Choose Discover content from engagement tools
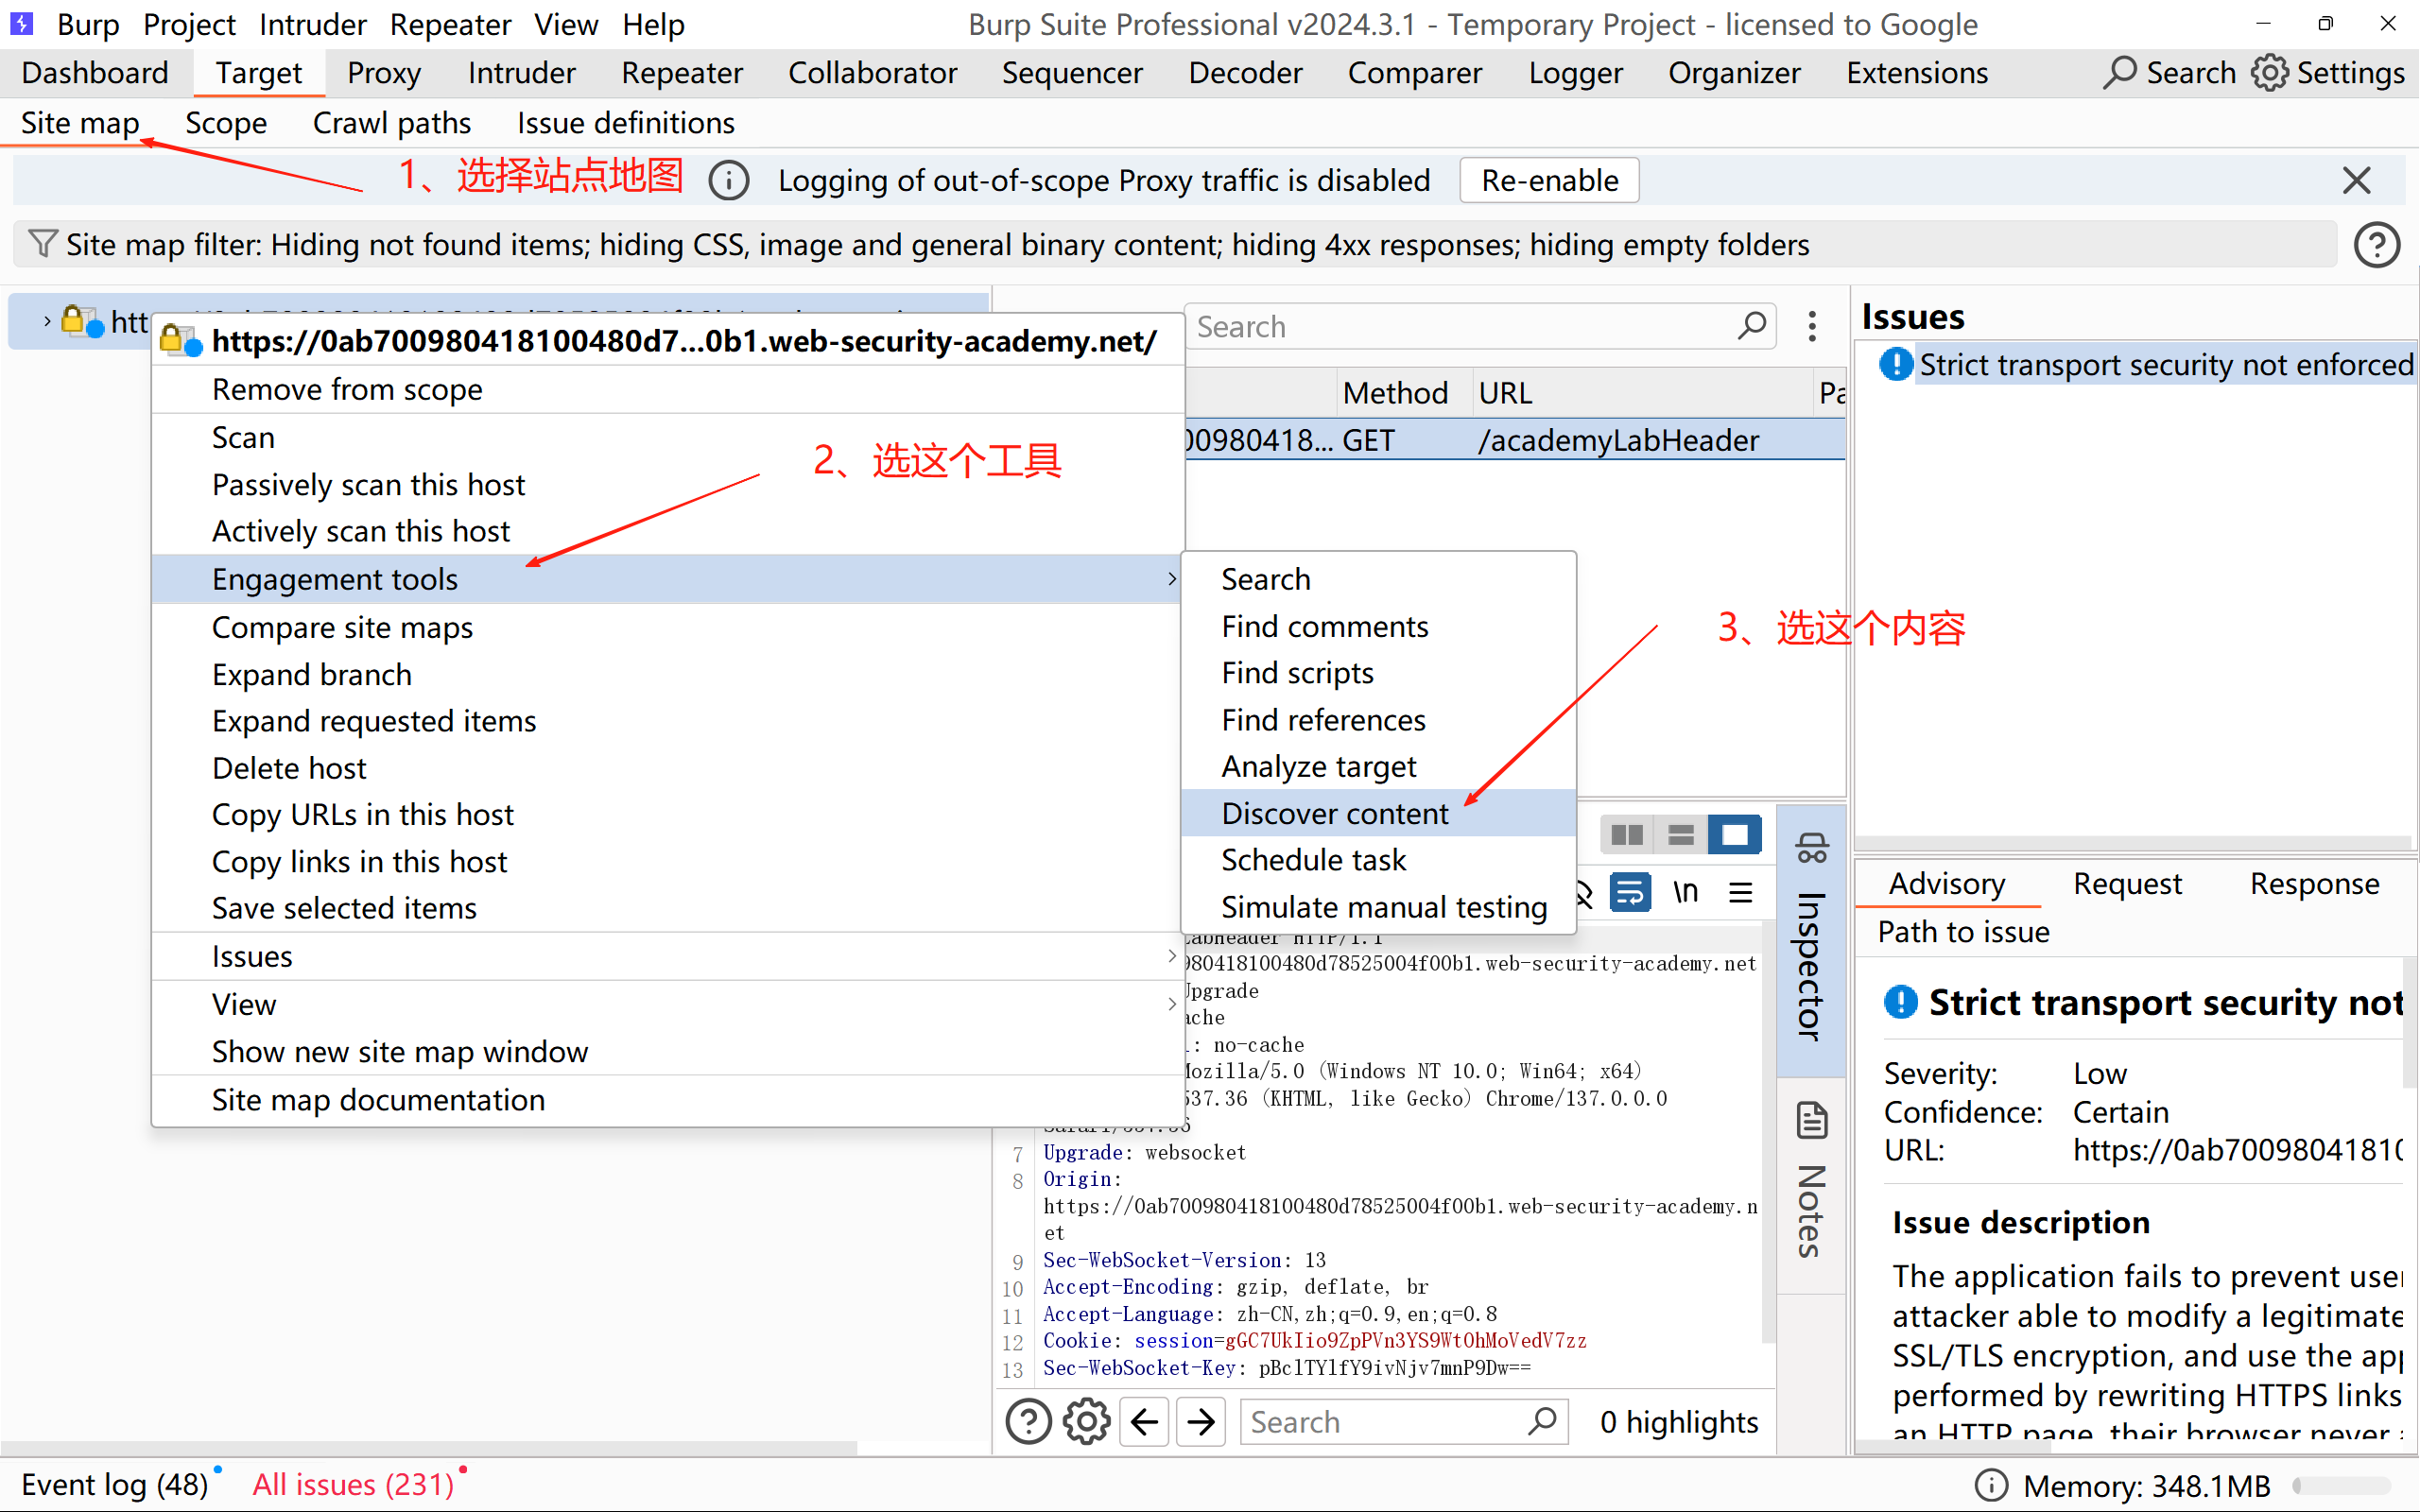This screenshot has height=1512, width=2420. pyautogui.click(x=1334, y=813)
